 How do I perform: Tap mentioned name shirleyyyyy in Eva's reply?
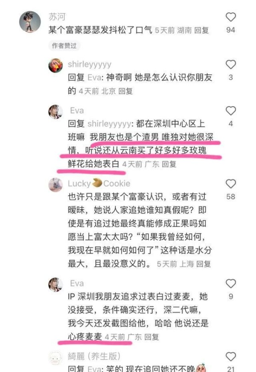(x=109, y=124)
